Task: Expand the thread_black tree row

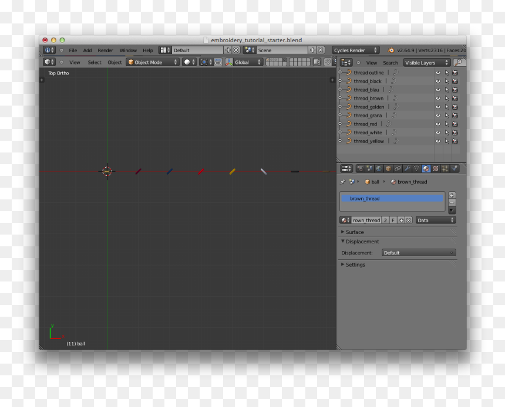Action: pyautogui.click(x=340, y=81)
